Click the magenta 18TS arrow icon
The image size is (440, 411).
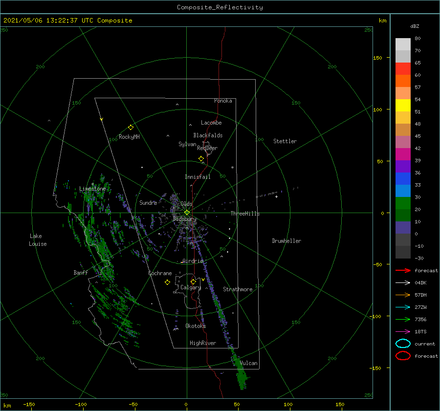coord(403,332)
